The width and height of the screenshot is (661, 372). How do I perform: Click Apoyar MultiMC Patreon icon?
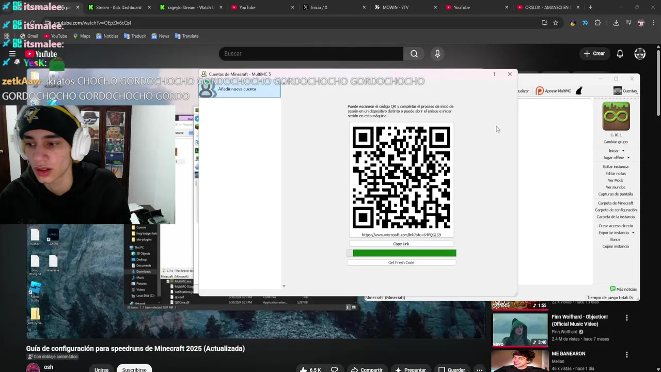pyautogui.click(x=554, y=91)
